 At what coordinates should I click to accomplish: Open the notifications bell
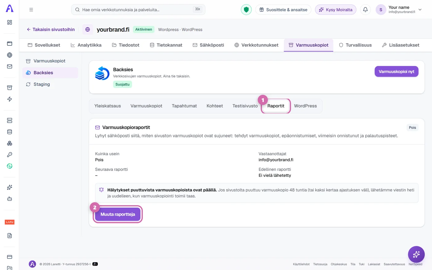365,10
